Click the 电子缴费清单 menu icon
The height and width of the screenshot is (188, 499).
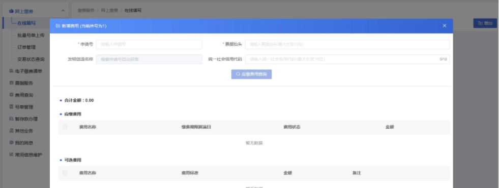(x=11, y=71)
